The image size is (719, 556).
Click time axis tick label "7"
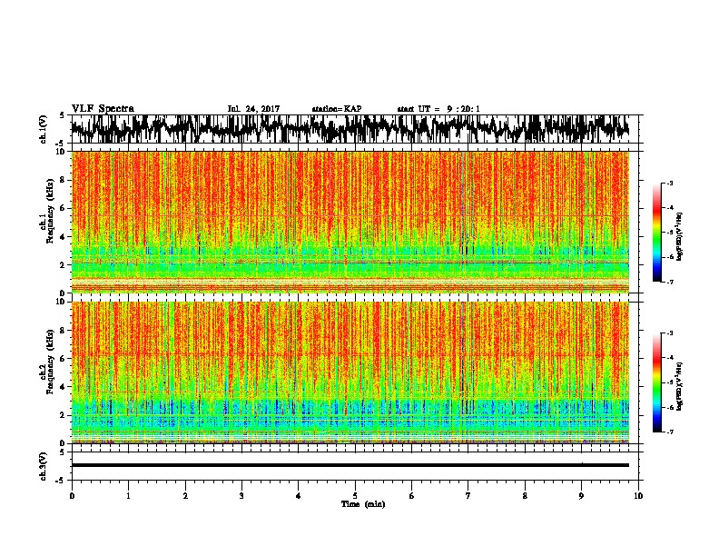coord(468,496)
